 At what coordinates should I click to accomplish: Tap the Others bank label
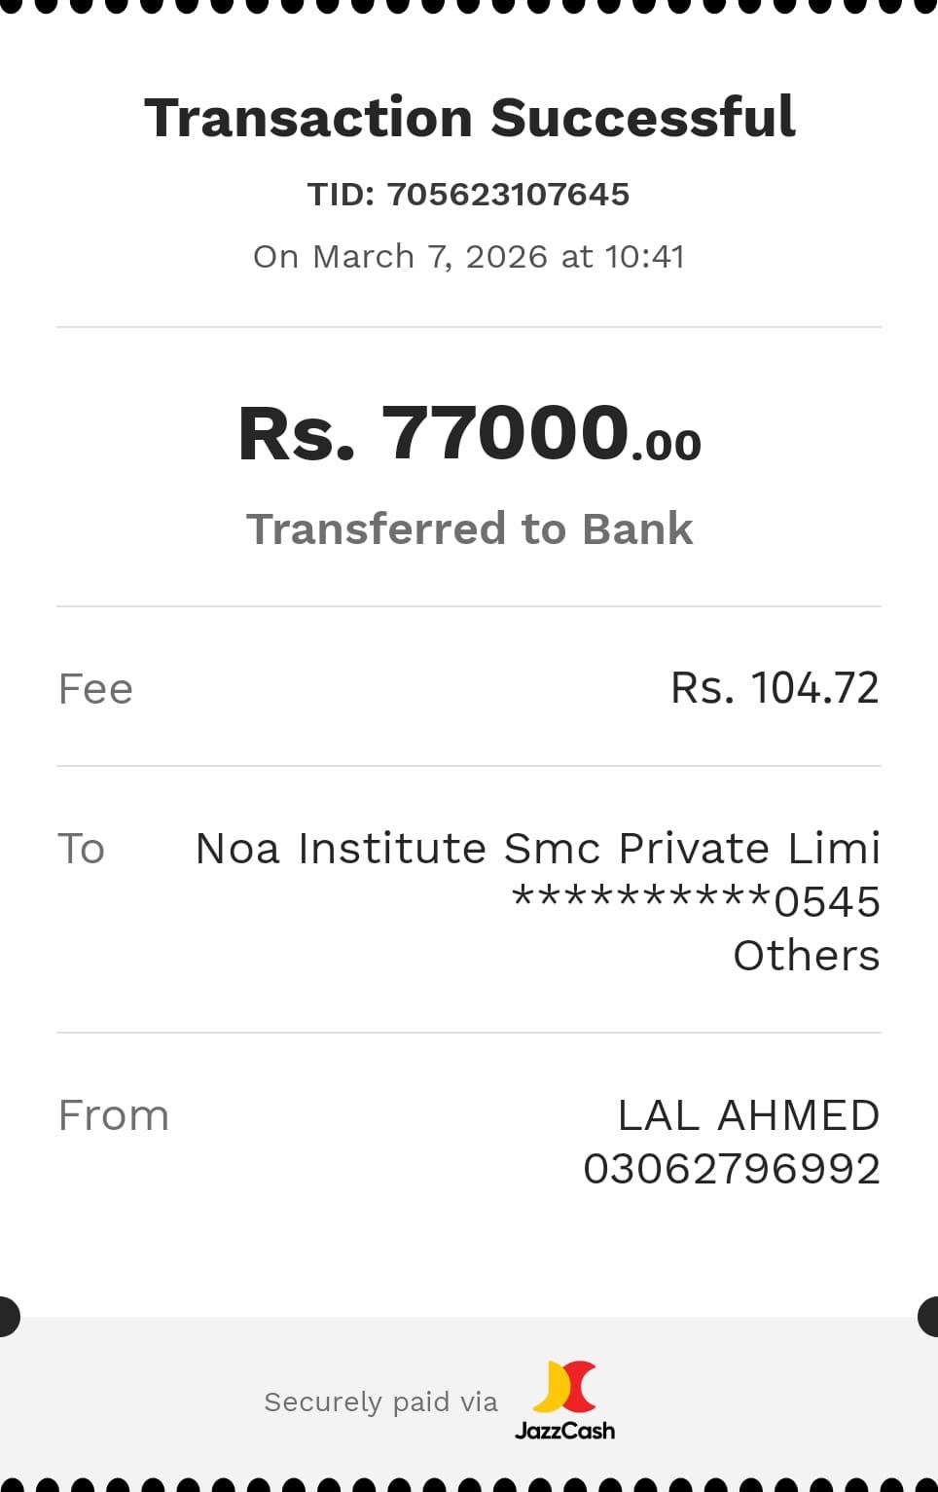tap(806, 956)
